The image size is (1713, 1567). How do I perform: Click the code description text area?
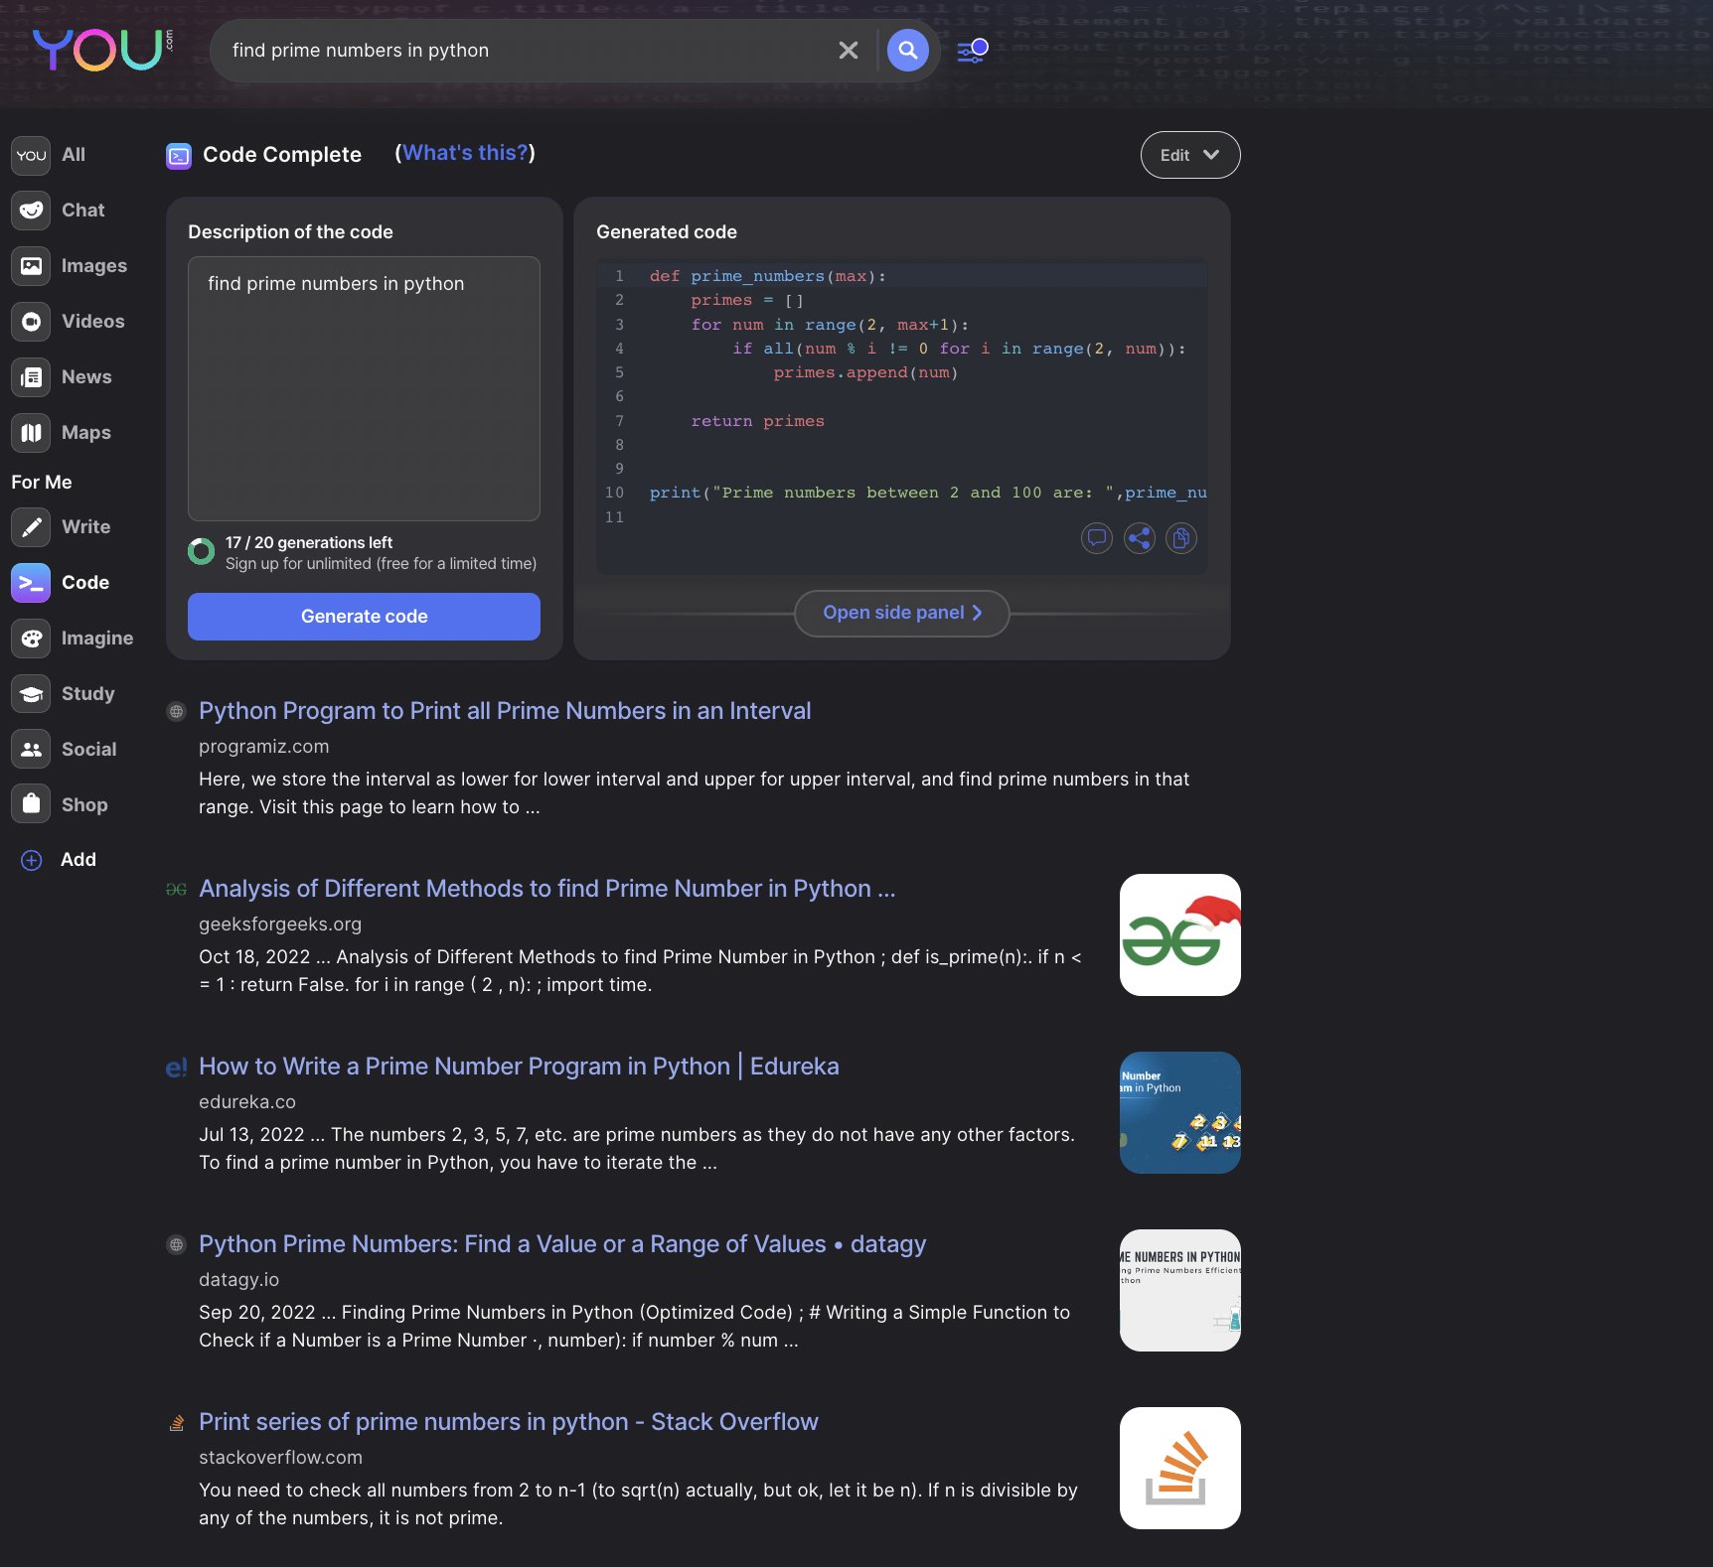tap(364, 388)
